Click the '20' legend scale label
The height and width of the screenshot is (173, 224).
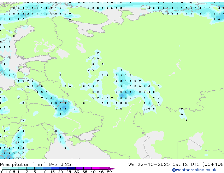point(60,172)
